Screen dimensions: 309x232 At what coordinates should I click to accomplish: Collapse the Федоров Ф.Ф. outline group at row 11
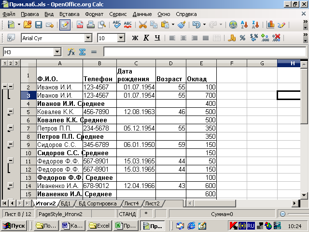(x=11, y=160)
